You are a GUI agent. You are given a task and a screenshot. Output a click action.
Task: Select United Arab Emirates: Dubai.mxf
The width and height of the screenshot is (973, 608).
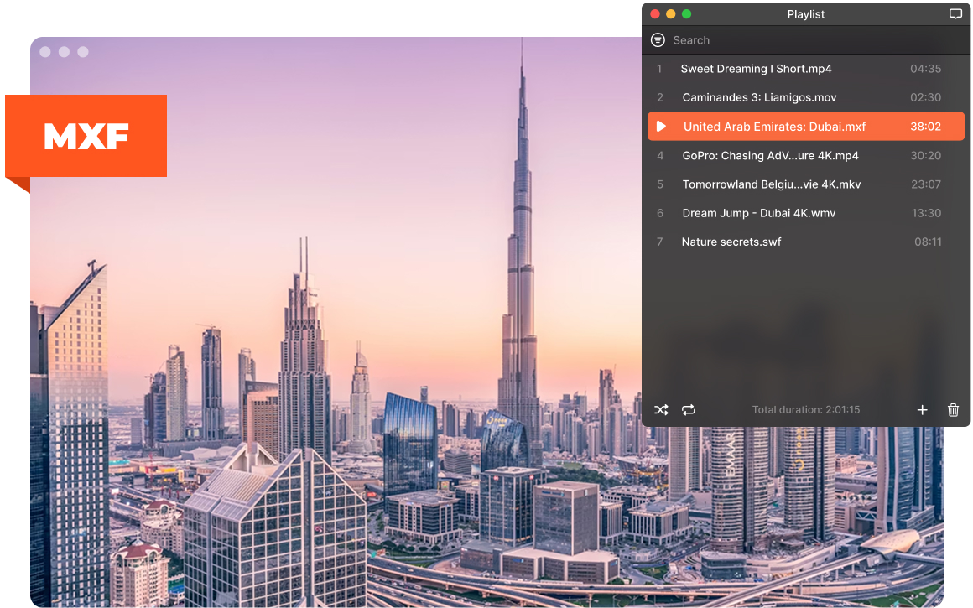click(x=806, y=127)
